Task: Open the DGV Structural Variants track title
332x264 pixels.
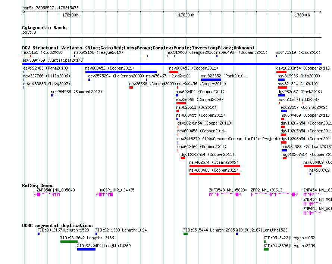Action: [138, 48]
